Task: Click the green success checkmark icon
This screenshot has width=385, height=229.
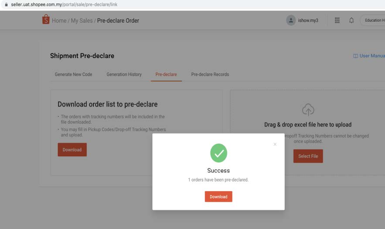Action: [x=218, y=153]
